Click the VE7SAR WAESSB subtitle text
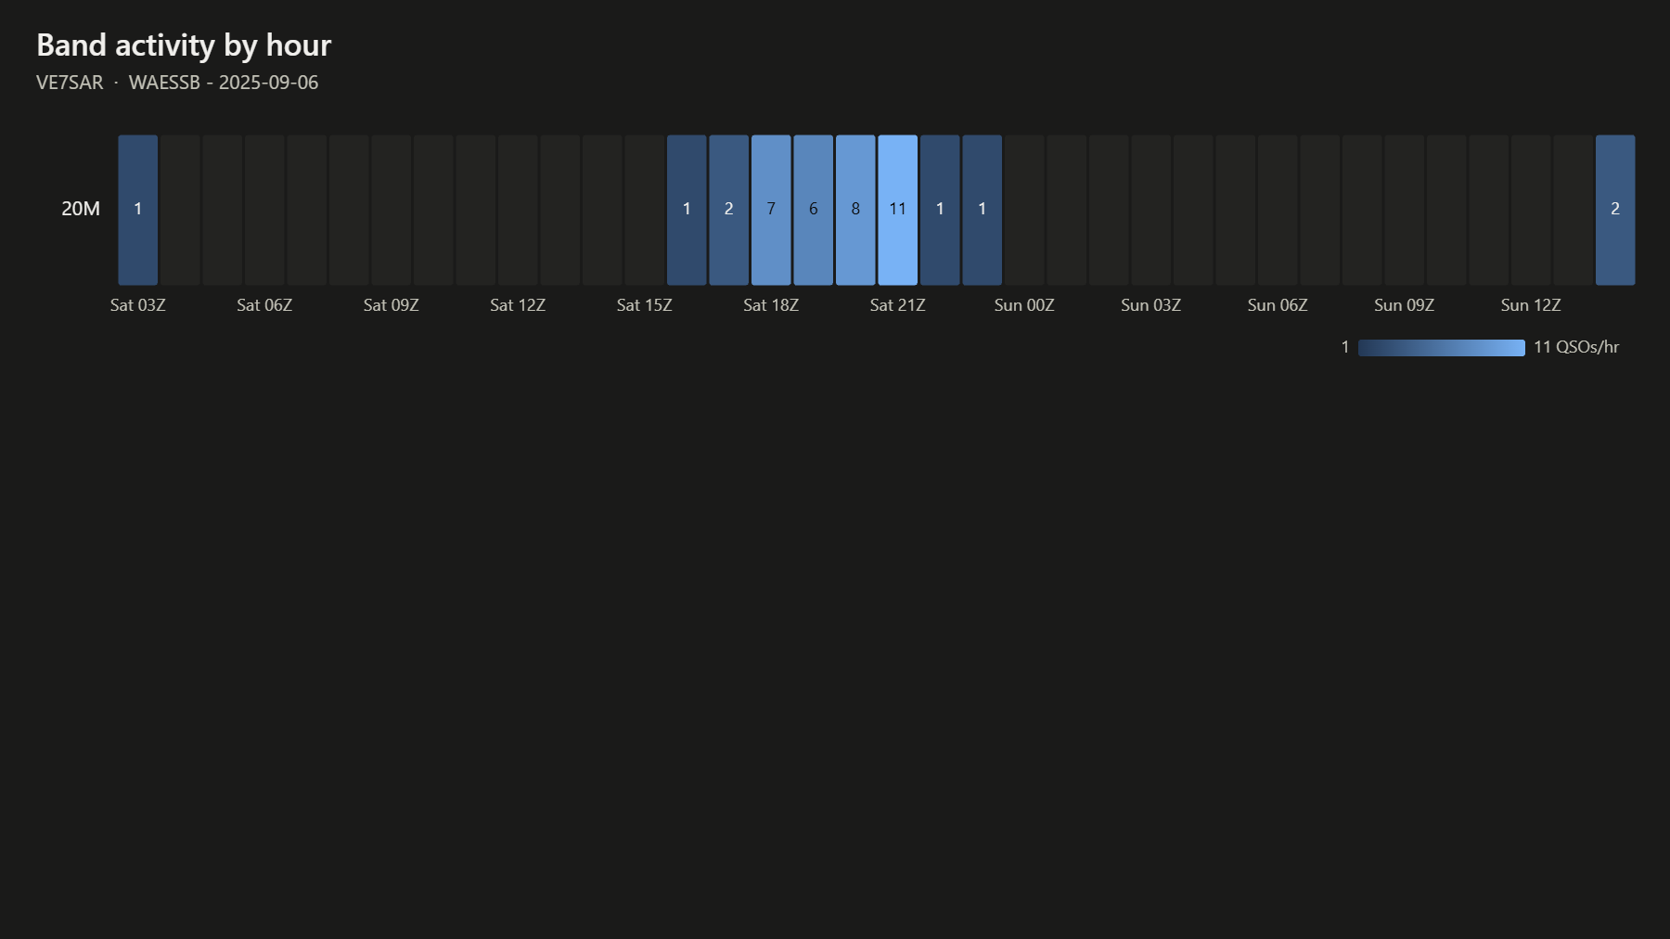This screenshot has height=939, width=1670. coord(177,83)
